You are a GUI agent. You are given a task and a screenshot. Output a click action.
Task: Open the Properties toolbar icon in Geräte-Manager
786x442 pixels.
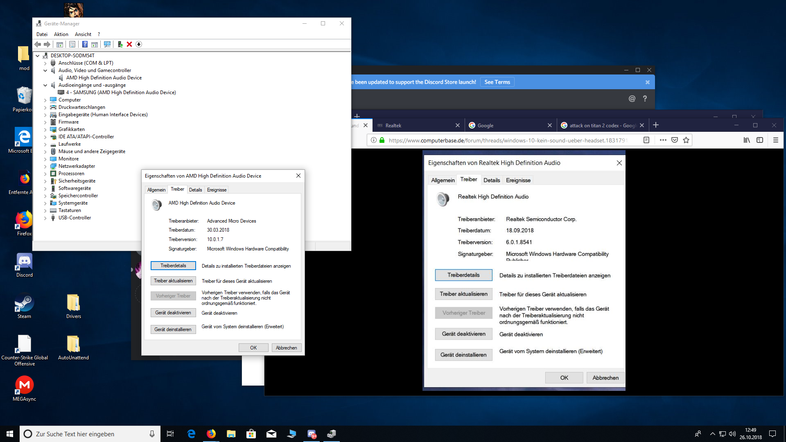coord(72,44)
